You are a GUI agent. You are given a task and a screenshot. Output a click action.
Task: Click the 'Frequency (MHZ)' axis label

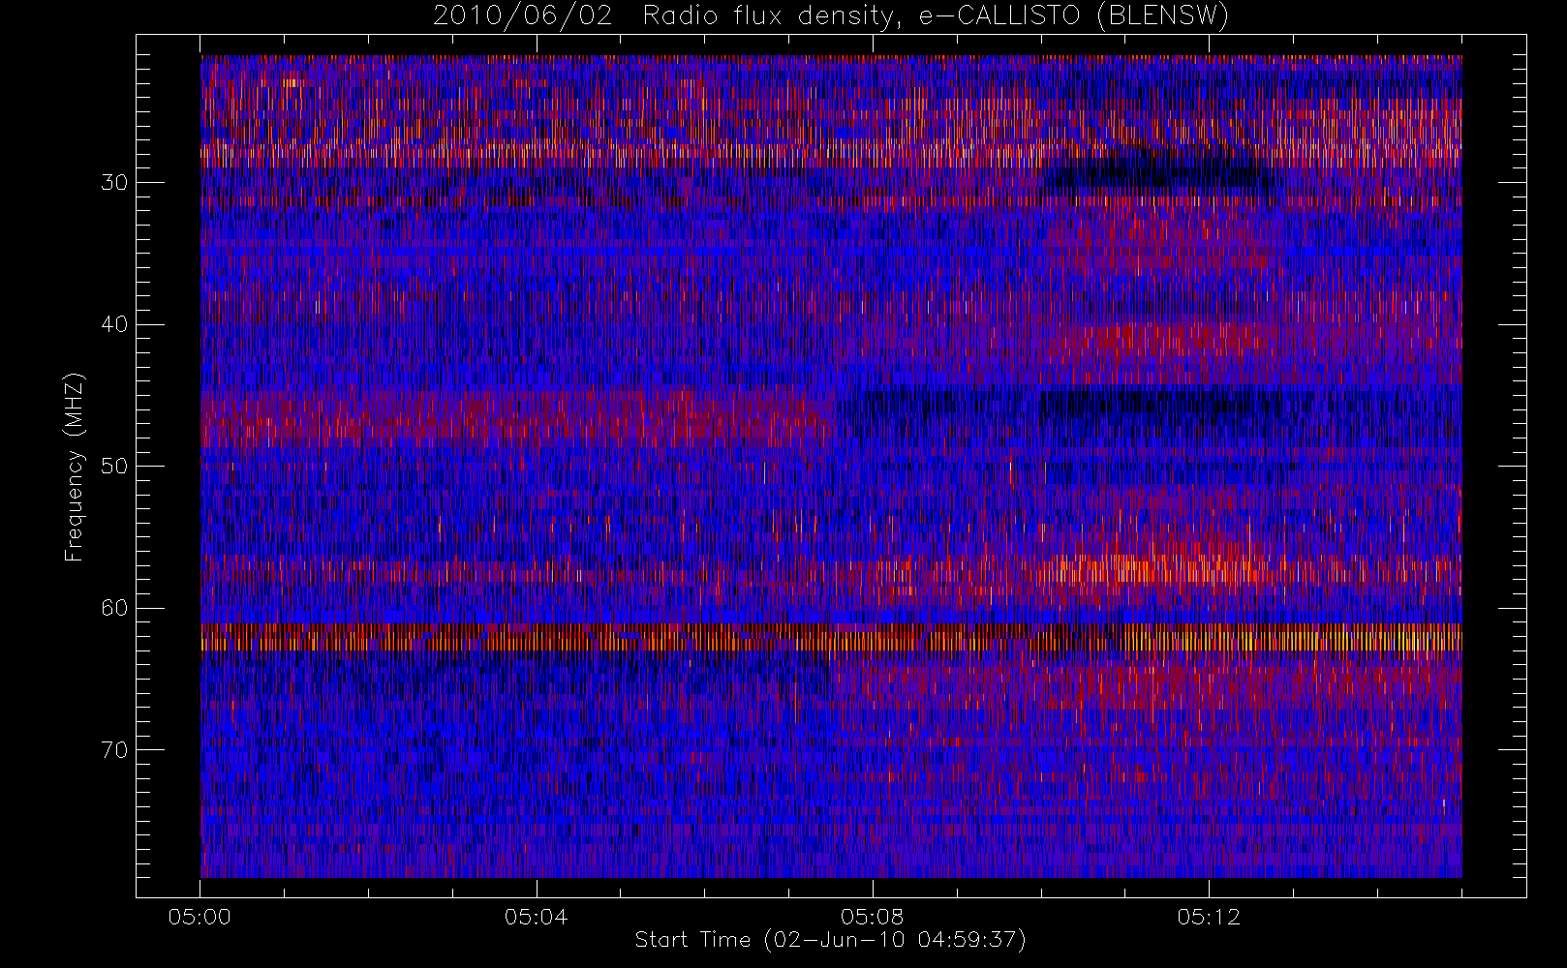(74, 467)
